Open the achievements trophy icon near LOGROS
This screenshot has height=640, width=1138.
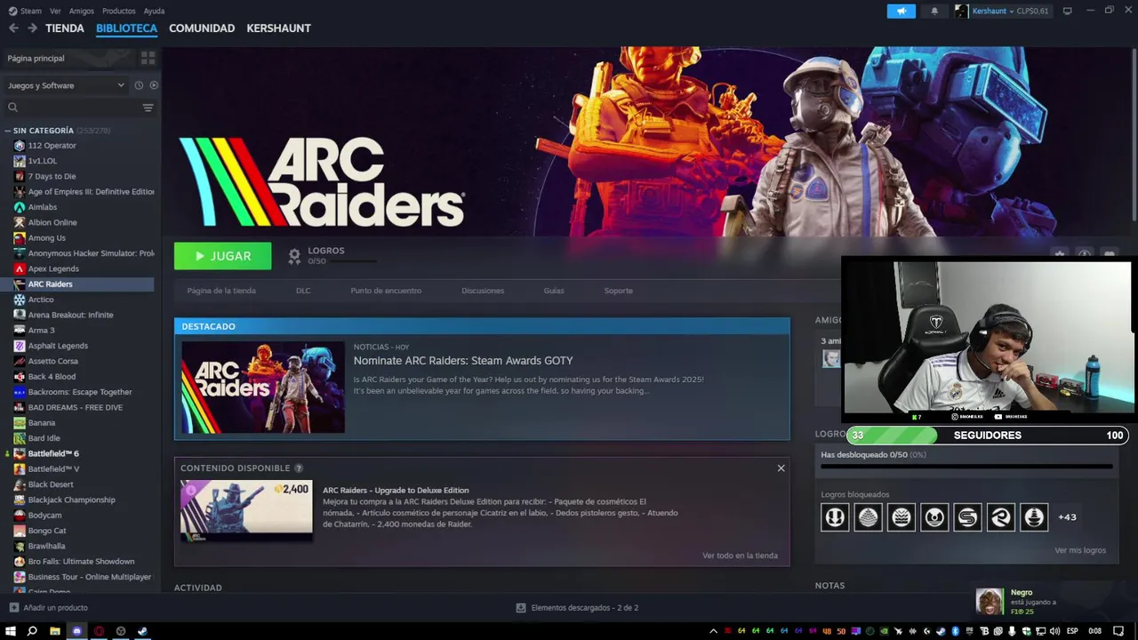294,256
